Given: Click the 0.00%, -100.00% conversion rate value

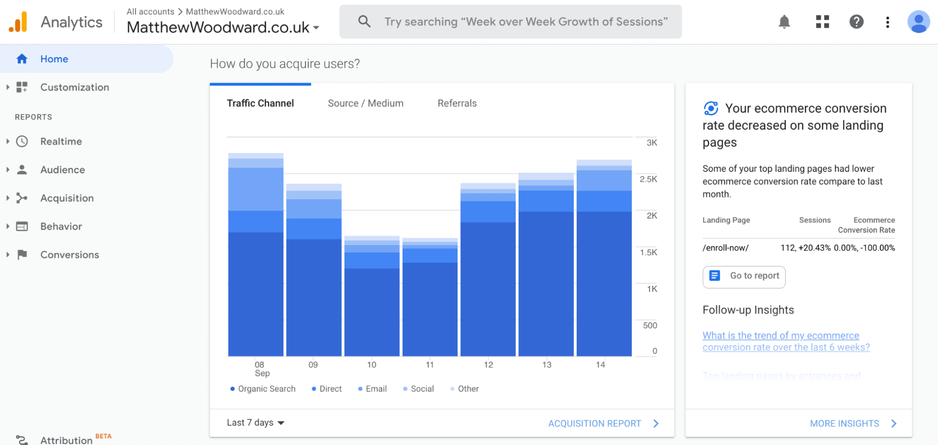Looking at the screenshot, I should 864,248.
